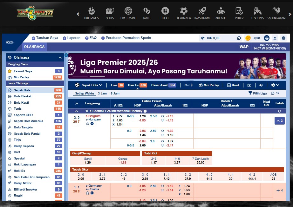Switch to the Pasar Awal tab
Viewport: 293px width, 207px height.
pyautogui.click(x=164, y=85)
